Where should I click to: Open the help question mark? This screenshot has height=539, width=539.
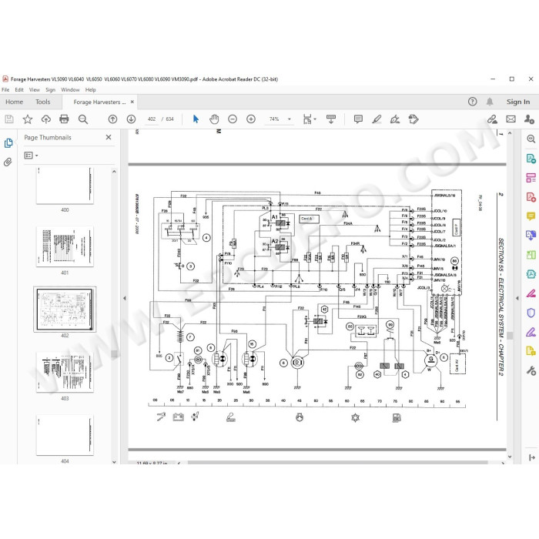472,102
